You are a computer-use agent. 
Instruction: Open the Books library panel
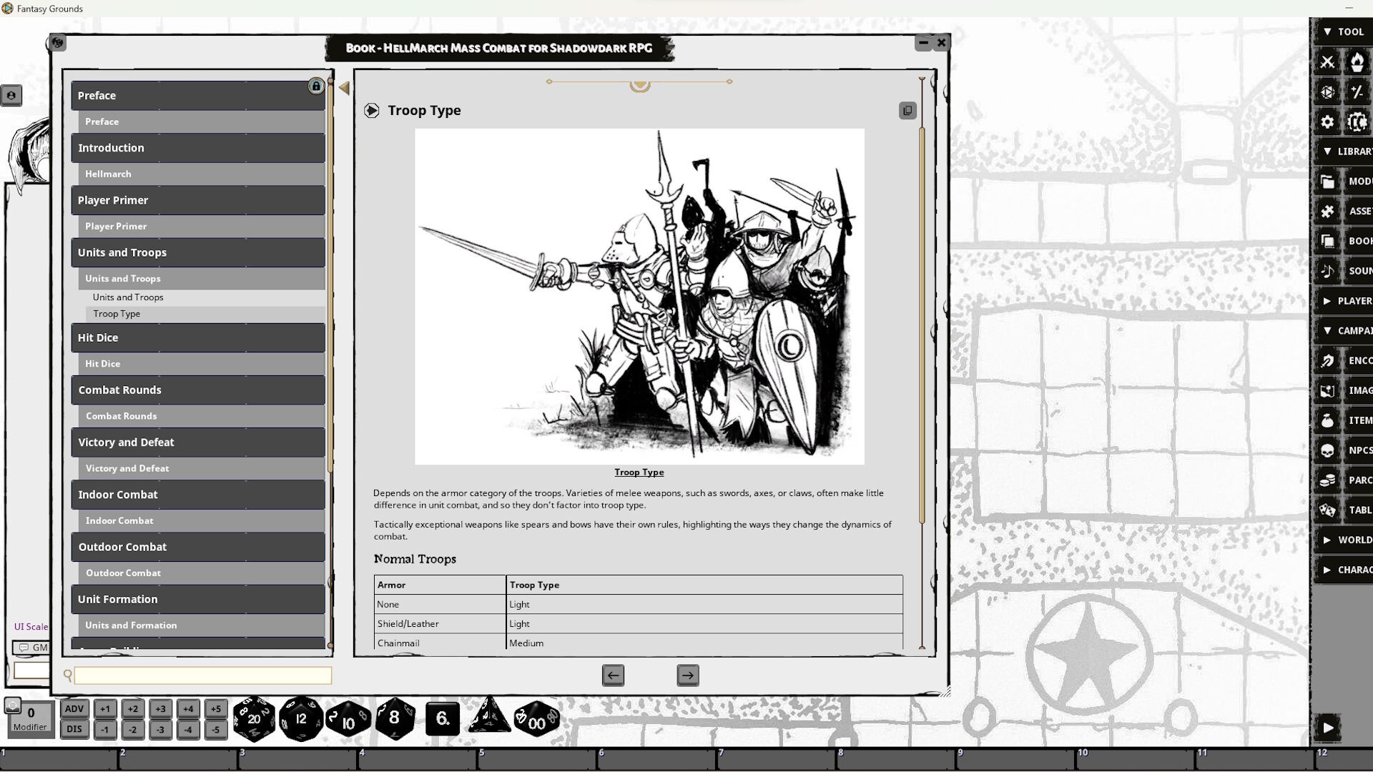click(1327, 241)
